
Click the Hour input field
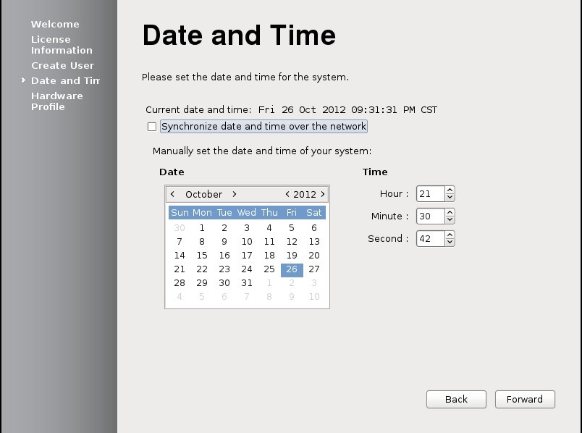click(x=431, y=194)
